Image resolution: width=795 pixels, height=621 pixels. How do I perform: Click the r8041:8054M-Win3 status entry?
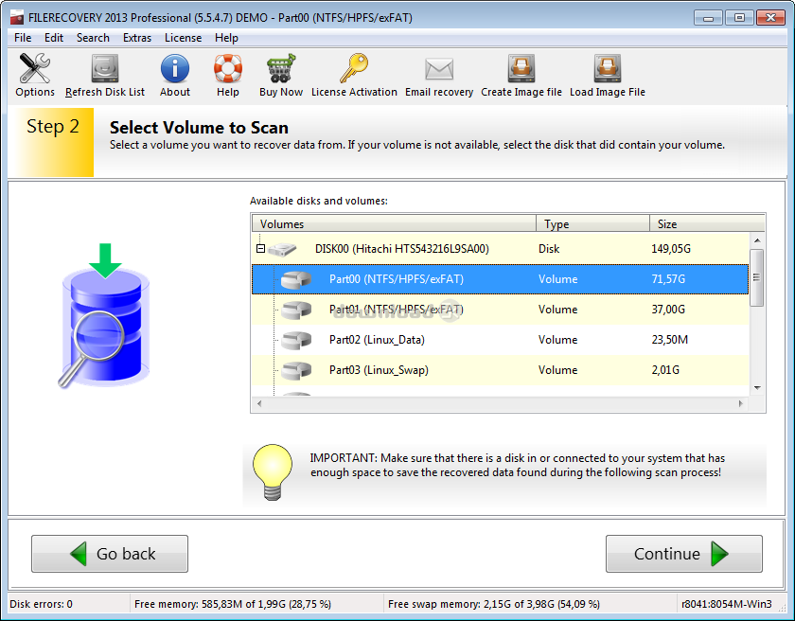point(727,604)
